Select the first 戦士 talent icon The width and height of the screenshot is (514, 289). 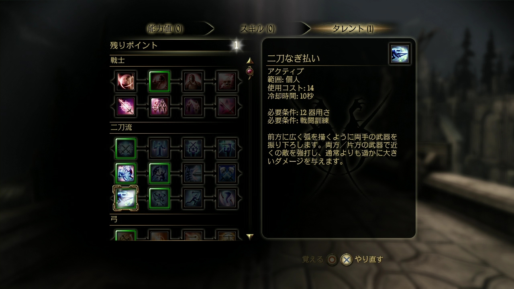point(126,81)
